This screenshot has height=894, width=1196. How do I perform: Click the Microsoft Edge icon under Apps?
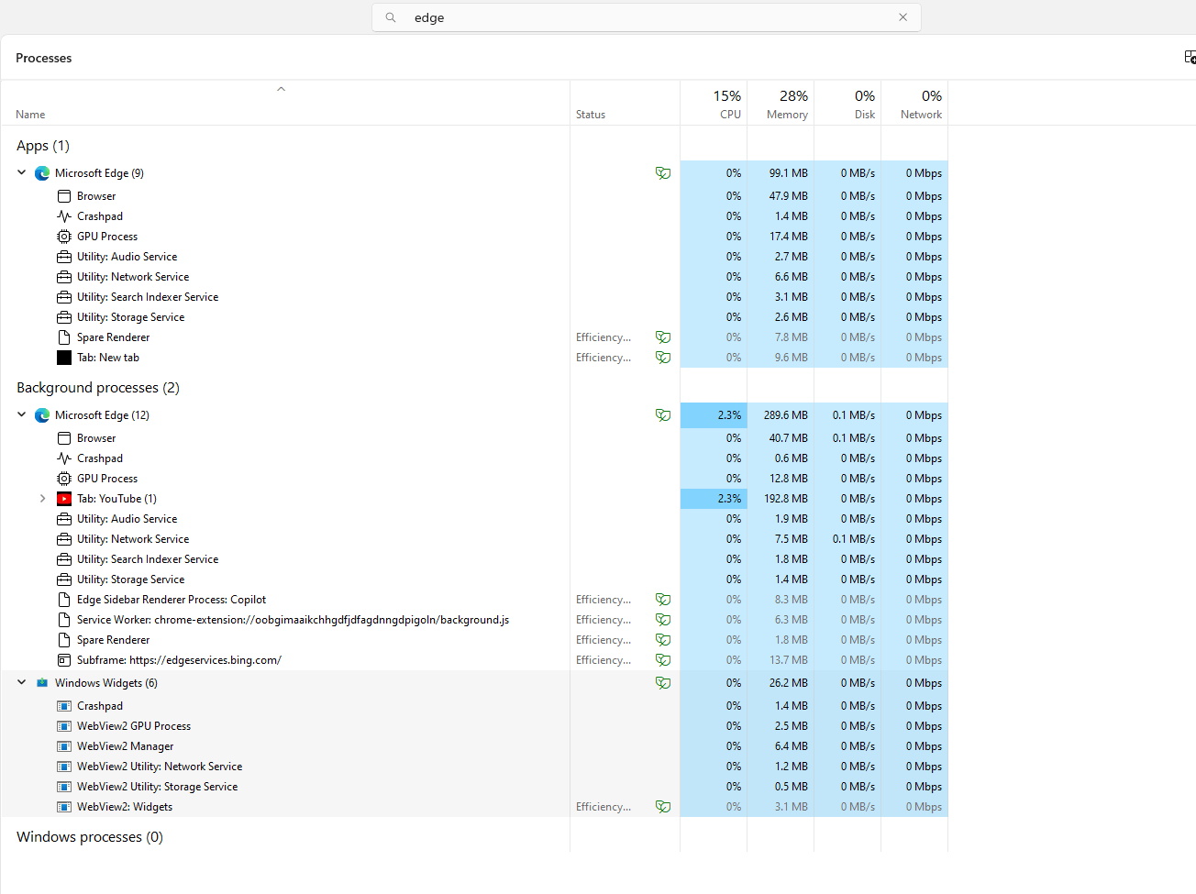[x=42, y=173]
